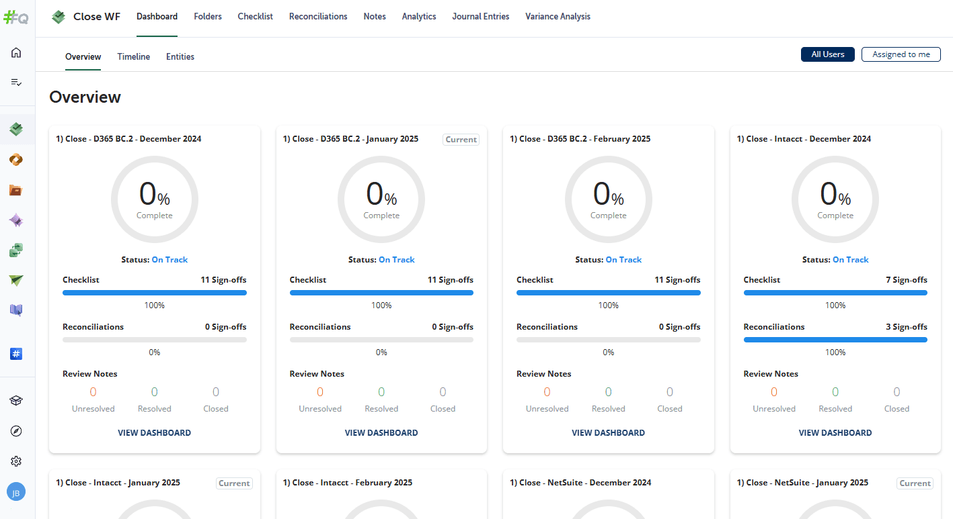Open the Reconciliations tab
This screenshot has width=953, height=519.
click(318, 17)
